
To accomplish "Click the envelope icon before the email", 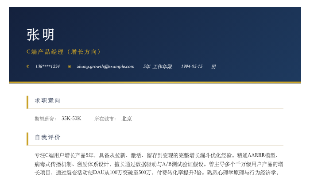I will [x=70, y=66].
